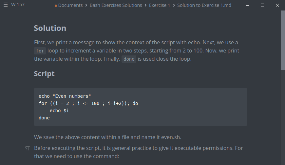This screenshot has height=165, width=285.
Task: Click chevron before Solution to Exercise 1.md
Action: [174, 5]
